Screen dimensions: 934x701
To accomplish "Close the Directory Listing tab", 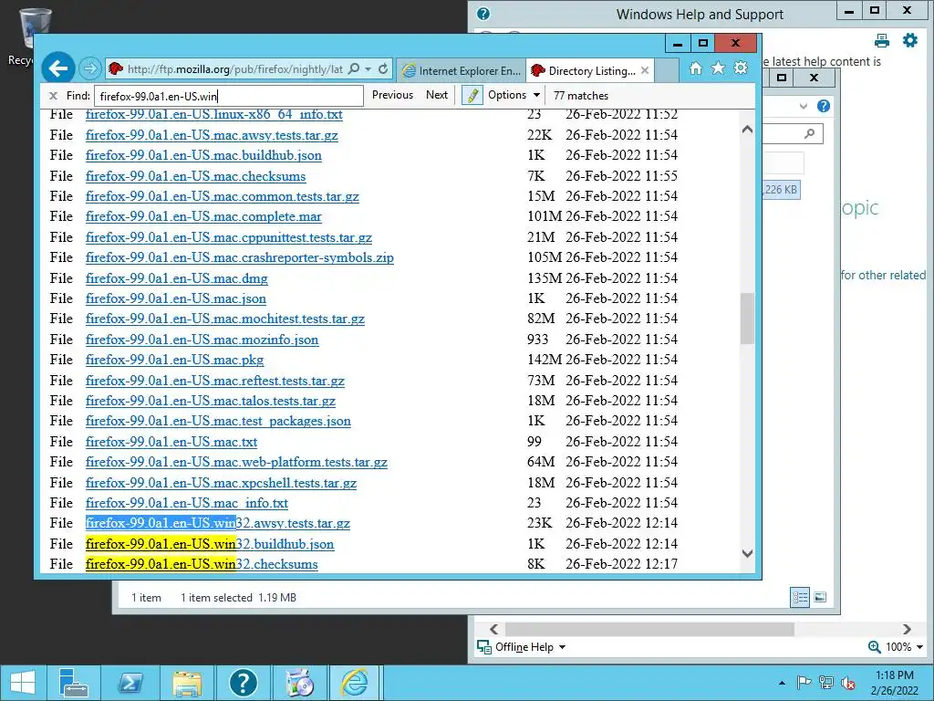I will pyautogui.click(x=645, y=70).
